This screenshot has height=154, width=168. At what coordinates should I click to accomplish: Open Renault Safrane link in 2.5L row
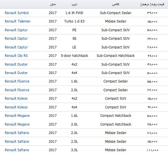[x=17, y=142]
